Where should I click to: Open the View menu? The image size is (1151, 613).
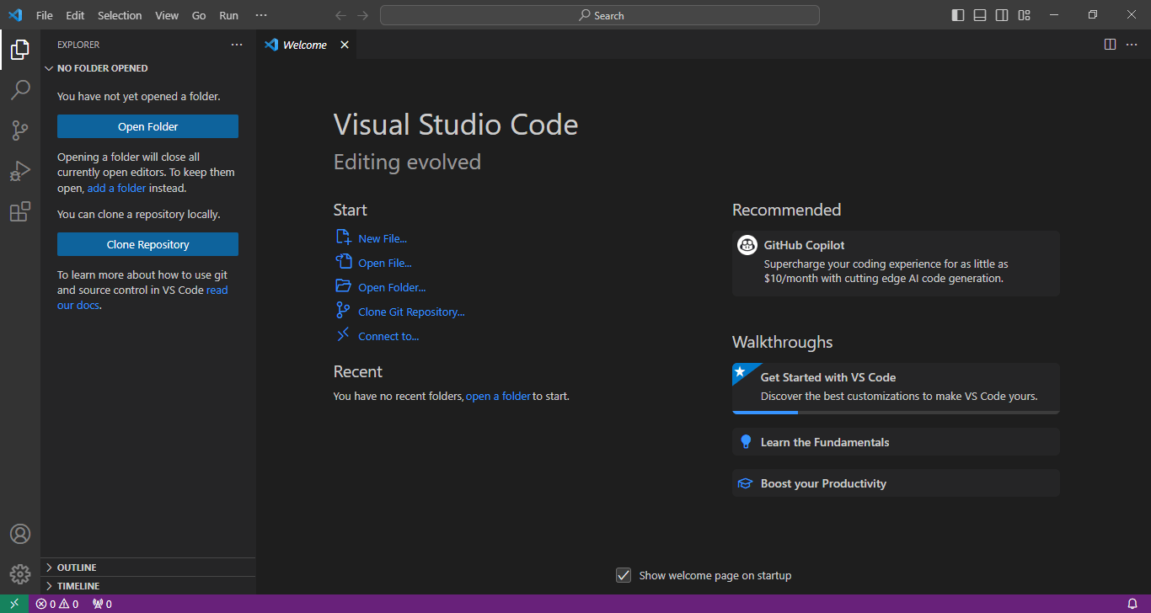point(167,15)
